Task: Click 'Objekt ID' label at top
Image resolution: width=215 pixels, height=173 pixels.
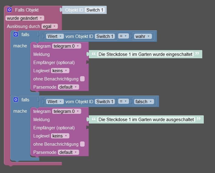Action: click(x=74, y=10)
